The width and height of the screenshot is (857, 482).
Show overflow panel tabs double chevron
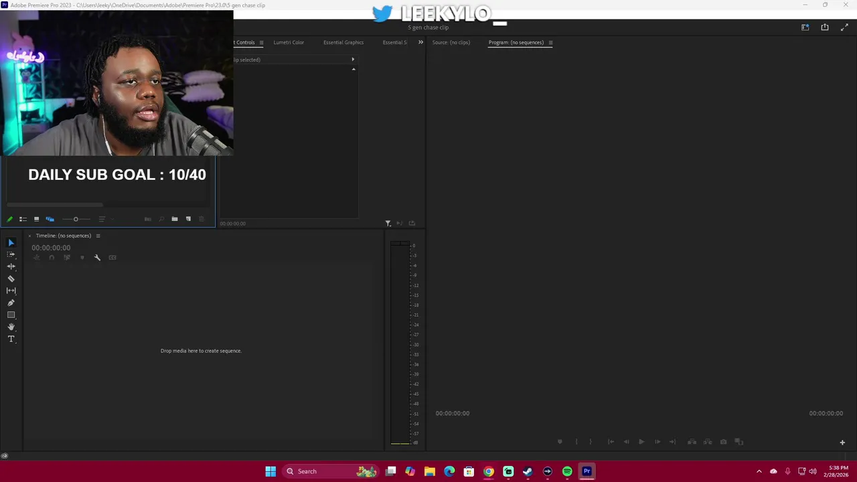[x=420, y=42]
